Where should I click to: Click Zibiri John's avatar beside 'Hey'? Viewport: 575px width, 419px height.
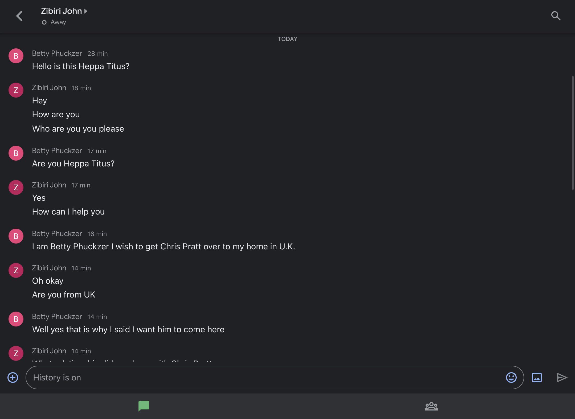[x=16, y=90]
